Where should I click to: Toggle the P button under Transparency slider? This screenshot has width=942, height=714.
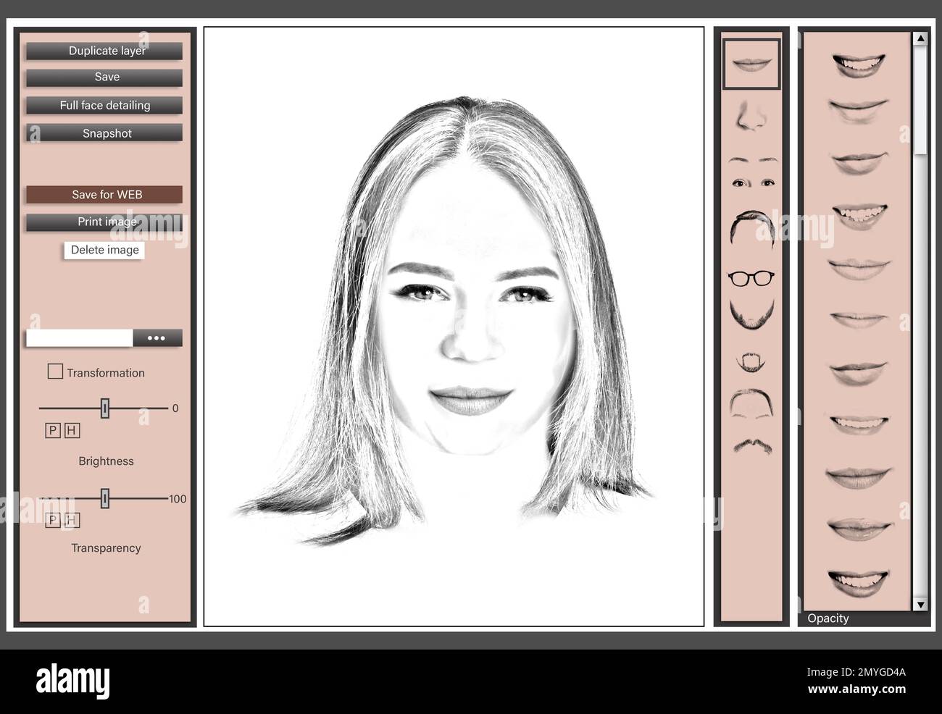pos(52,521)
